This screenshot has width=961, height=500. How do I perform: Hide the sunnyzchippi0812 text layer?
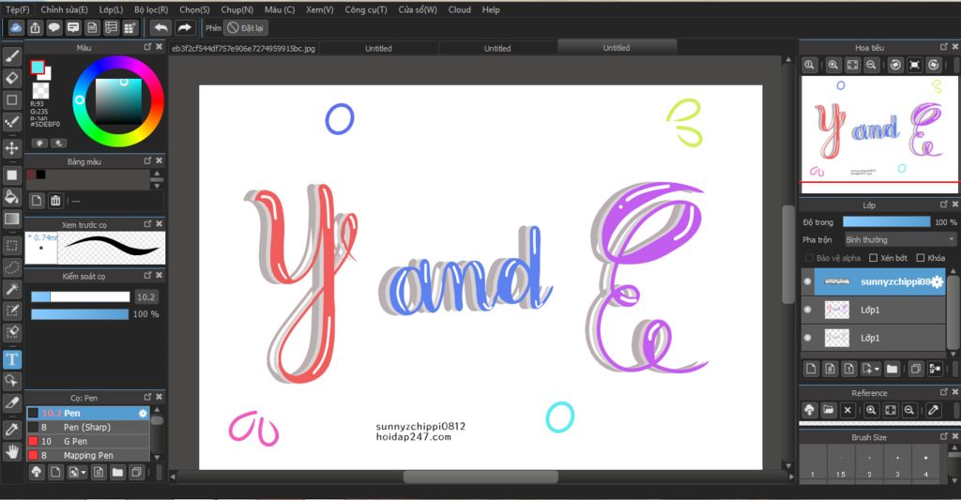[x=807, y=281]
